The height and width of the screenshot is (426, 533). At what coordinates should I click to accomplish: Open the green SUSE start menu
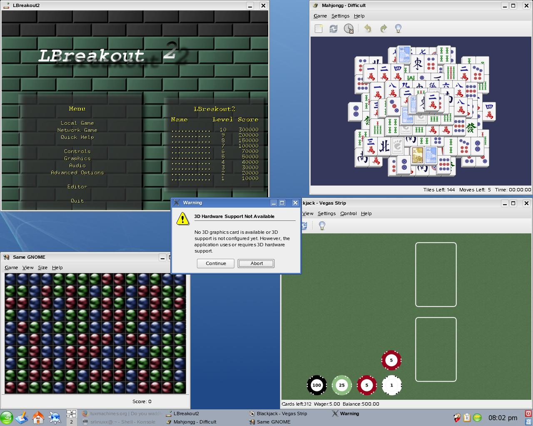[x=7, y=418]
